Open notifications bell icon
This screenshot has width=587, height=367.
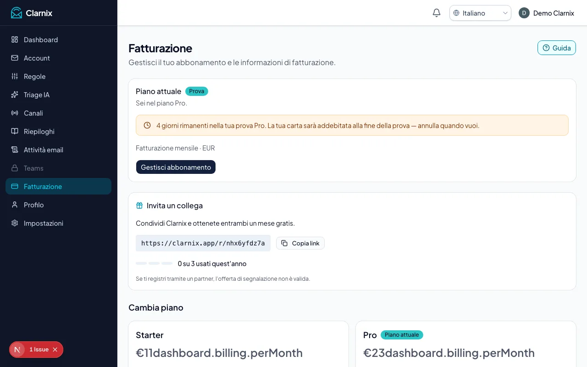coord(437,13)
